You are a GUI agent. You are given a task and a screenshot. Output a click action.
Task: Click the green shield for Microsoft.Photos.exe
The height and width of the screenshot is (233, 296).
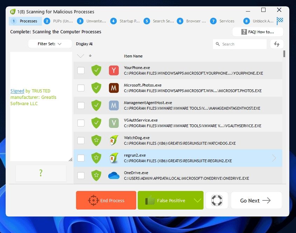point(96,88)
